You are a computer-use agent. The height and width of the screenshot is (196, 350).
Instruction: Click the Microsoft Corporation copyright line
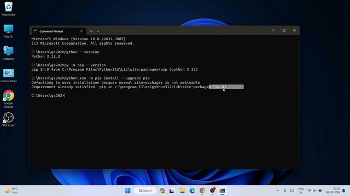(x=83, y=44)
